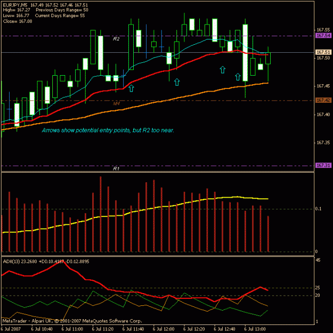
Task: Click the 'Close= 167.08' label
Action: click(18, 21)
